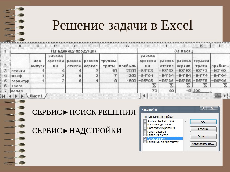This screenshot has width=230, height=172.
Task: Select the Σ sum cell in column J
Action: (184, 86)
